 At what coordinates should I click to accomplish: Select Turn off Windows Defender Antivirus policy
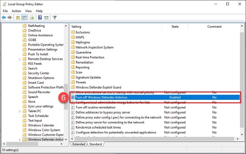[x=155, y=97]
